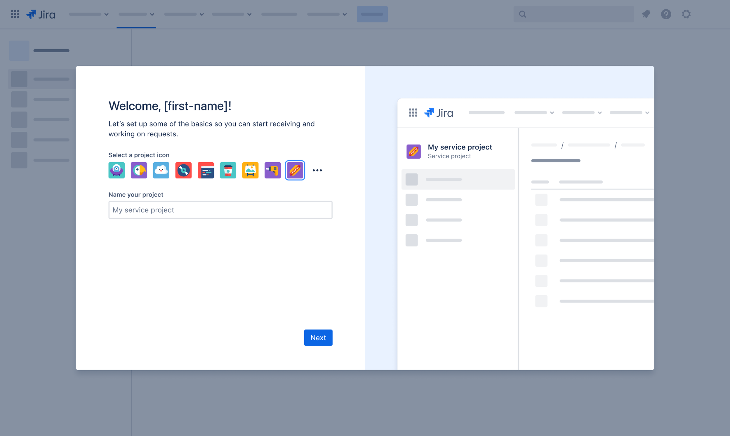The image size is (730, 436).
Task: Open the settings gear icon
Action: click(686, 14)
